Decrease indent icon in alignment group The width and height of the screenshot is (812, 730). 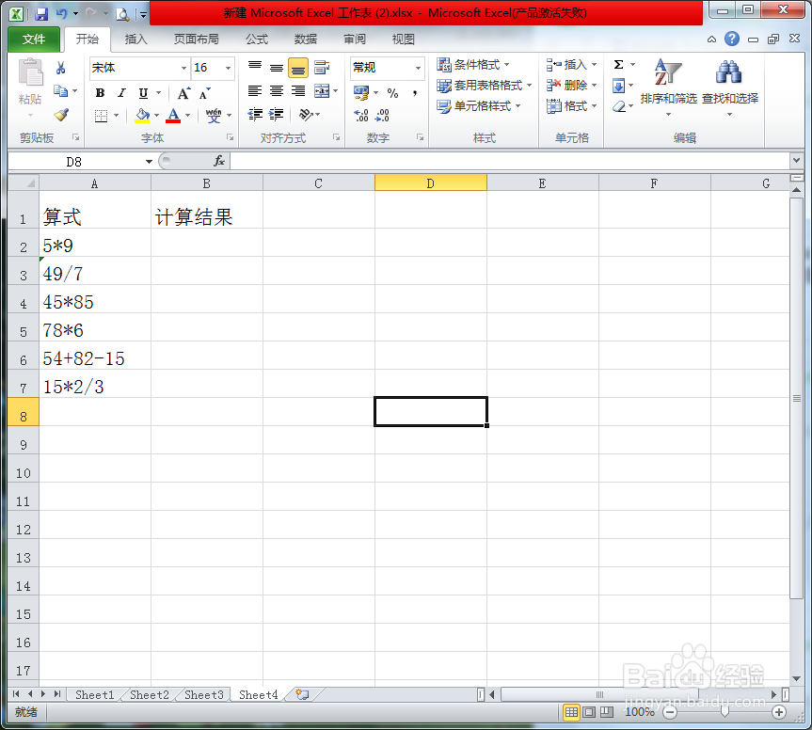[x=255, y=115]
